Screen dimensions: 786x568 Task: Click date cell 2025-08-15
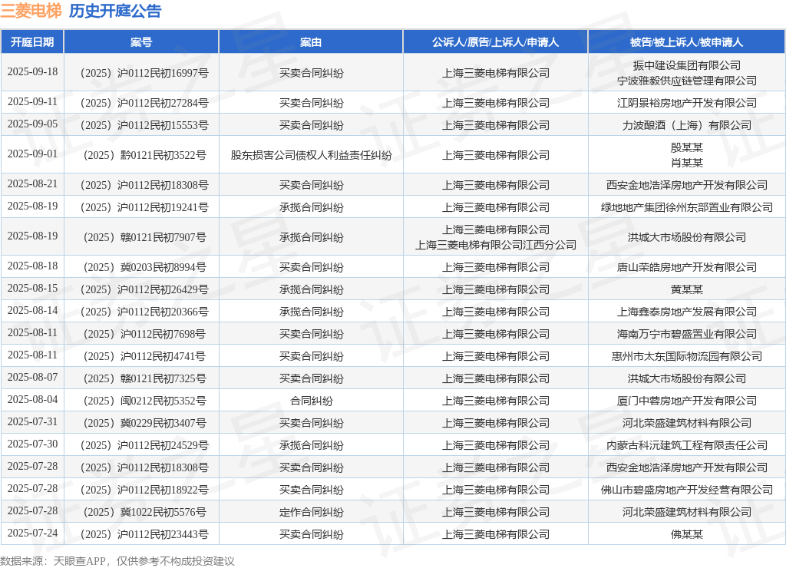point(32,289)
